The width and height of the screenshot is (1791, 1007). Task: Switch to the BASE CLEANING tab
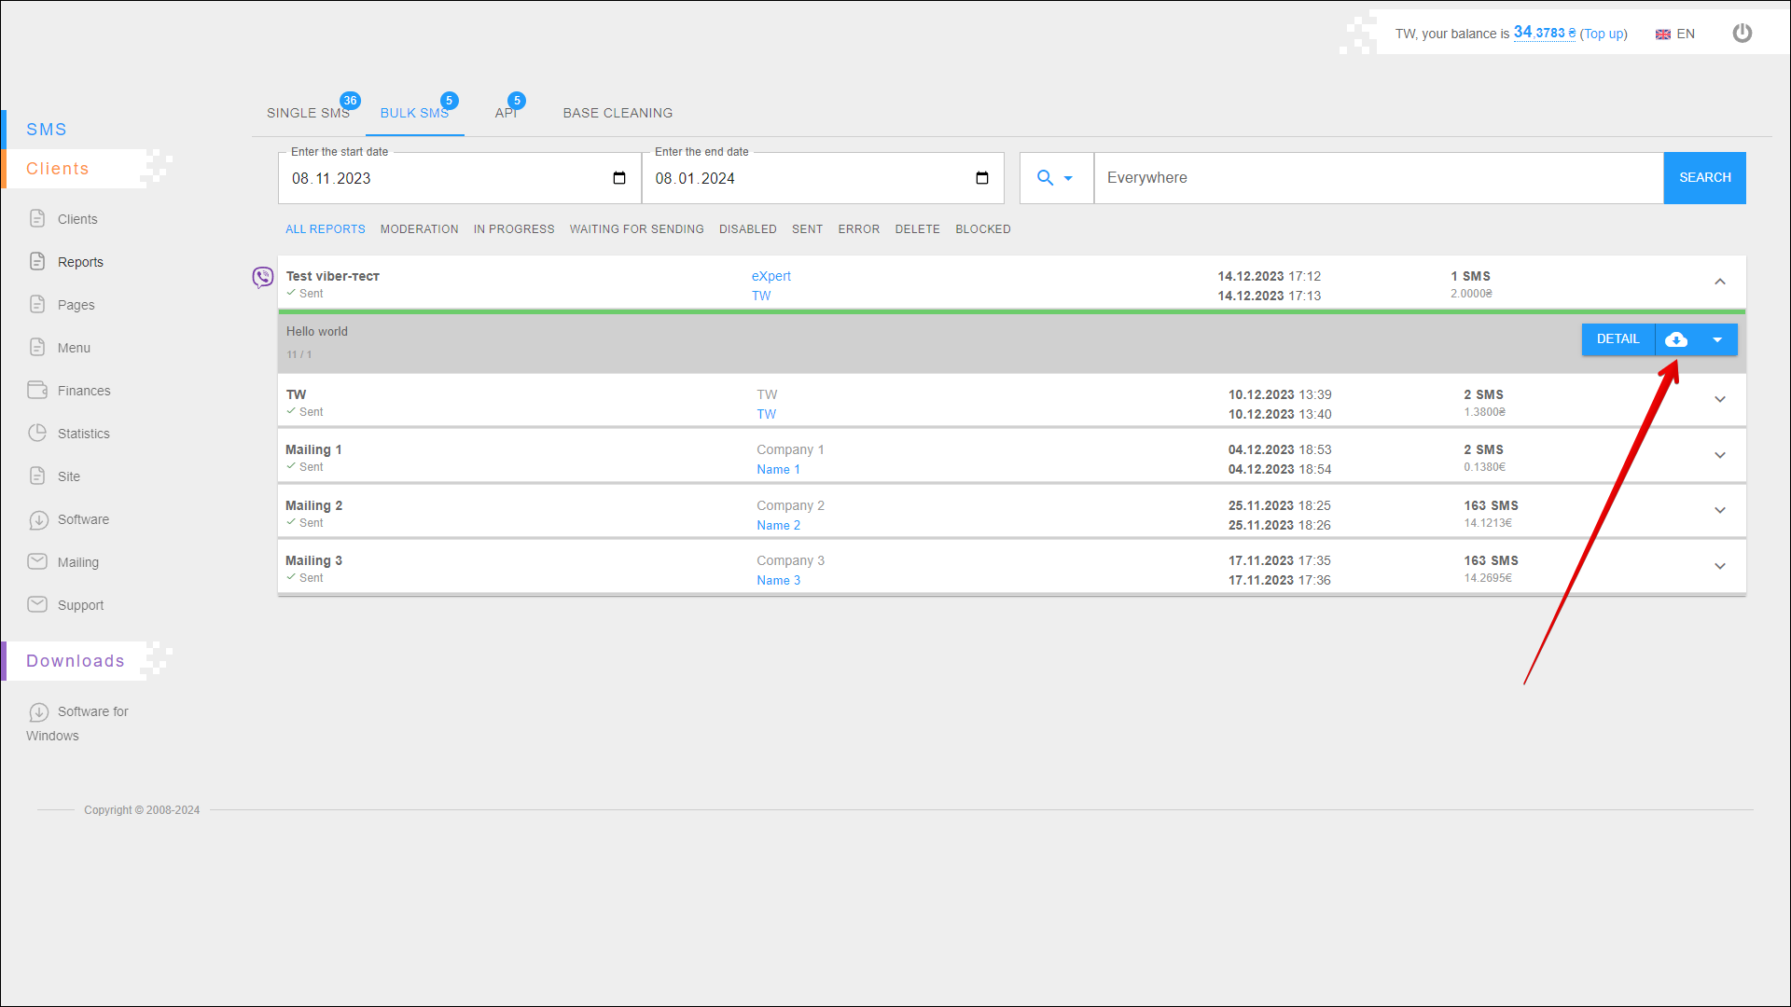click(618, 113)
